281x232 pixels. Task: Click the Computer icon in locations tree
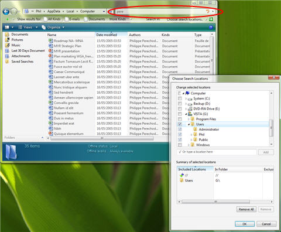coord(187,93)
